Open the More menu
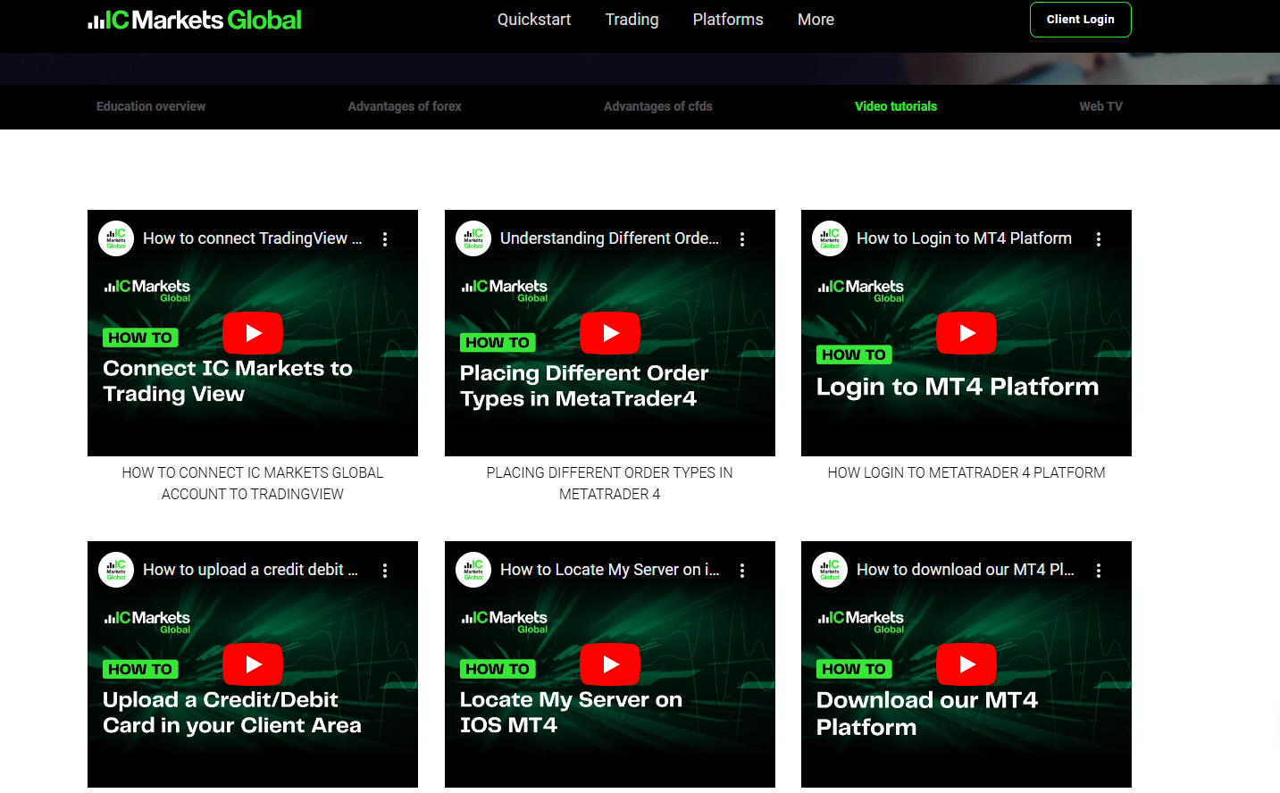 pyautogui.click(x=816, y=20)
